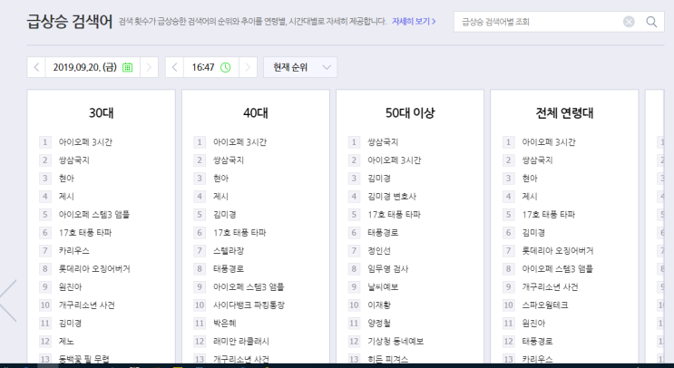Select time 16:47
This screenshot has height=368, width=674.
point(203,67)
